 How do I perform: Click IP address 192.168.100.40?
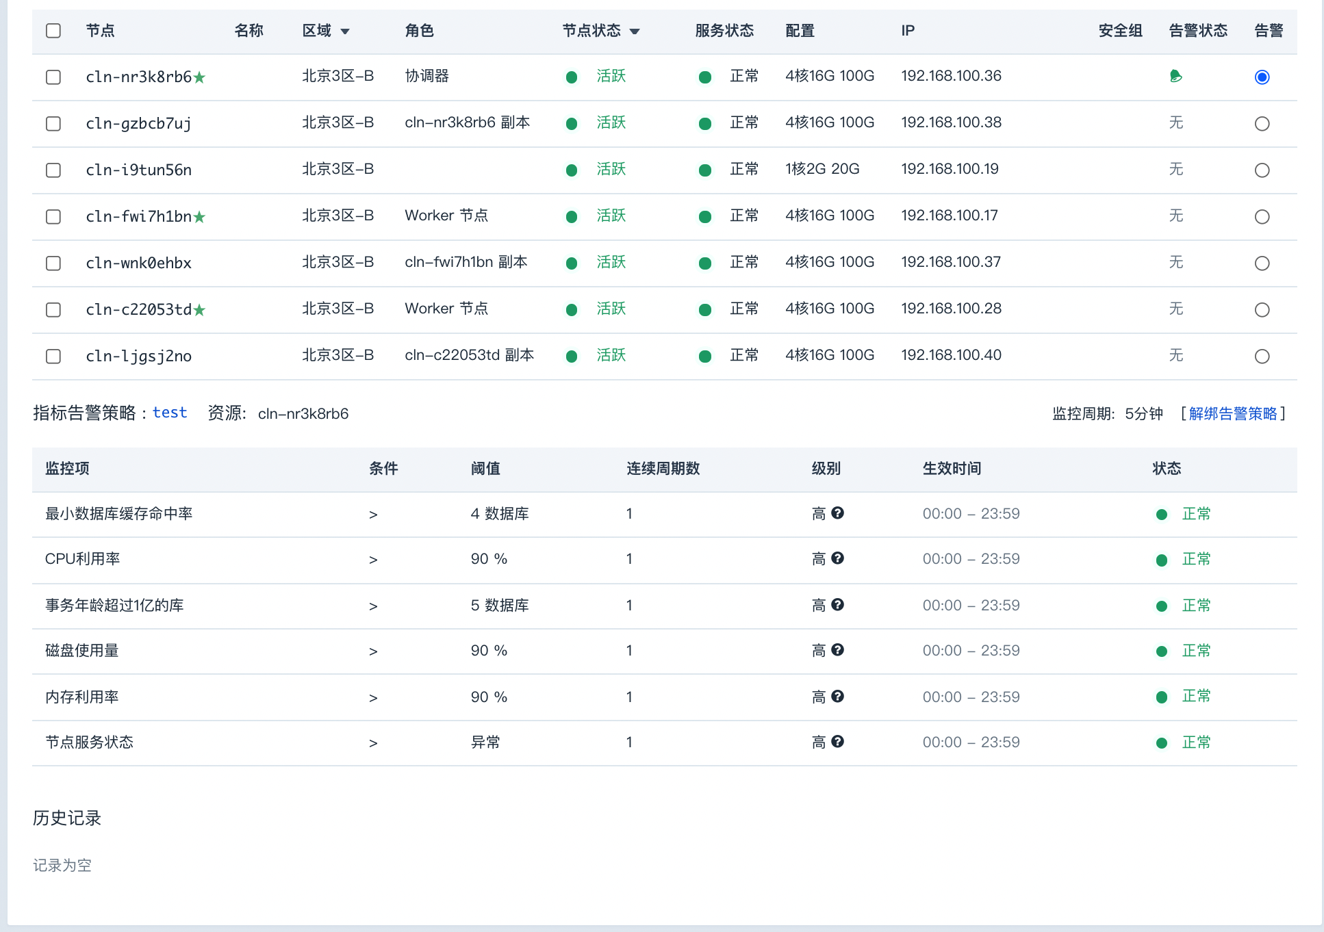point(951,355)
